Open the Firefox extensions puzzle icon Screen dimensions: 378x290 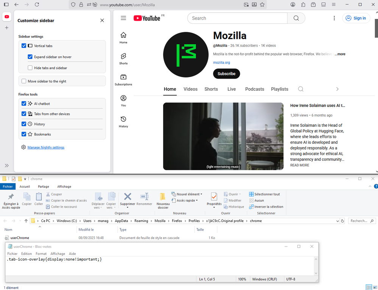[303, 5]
